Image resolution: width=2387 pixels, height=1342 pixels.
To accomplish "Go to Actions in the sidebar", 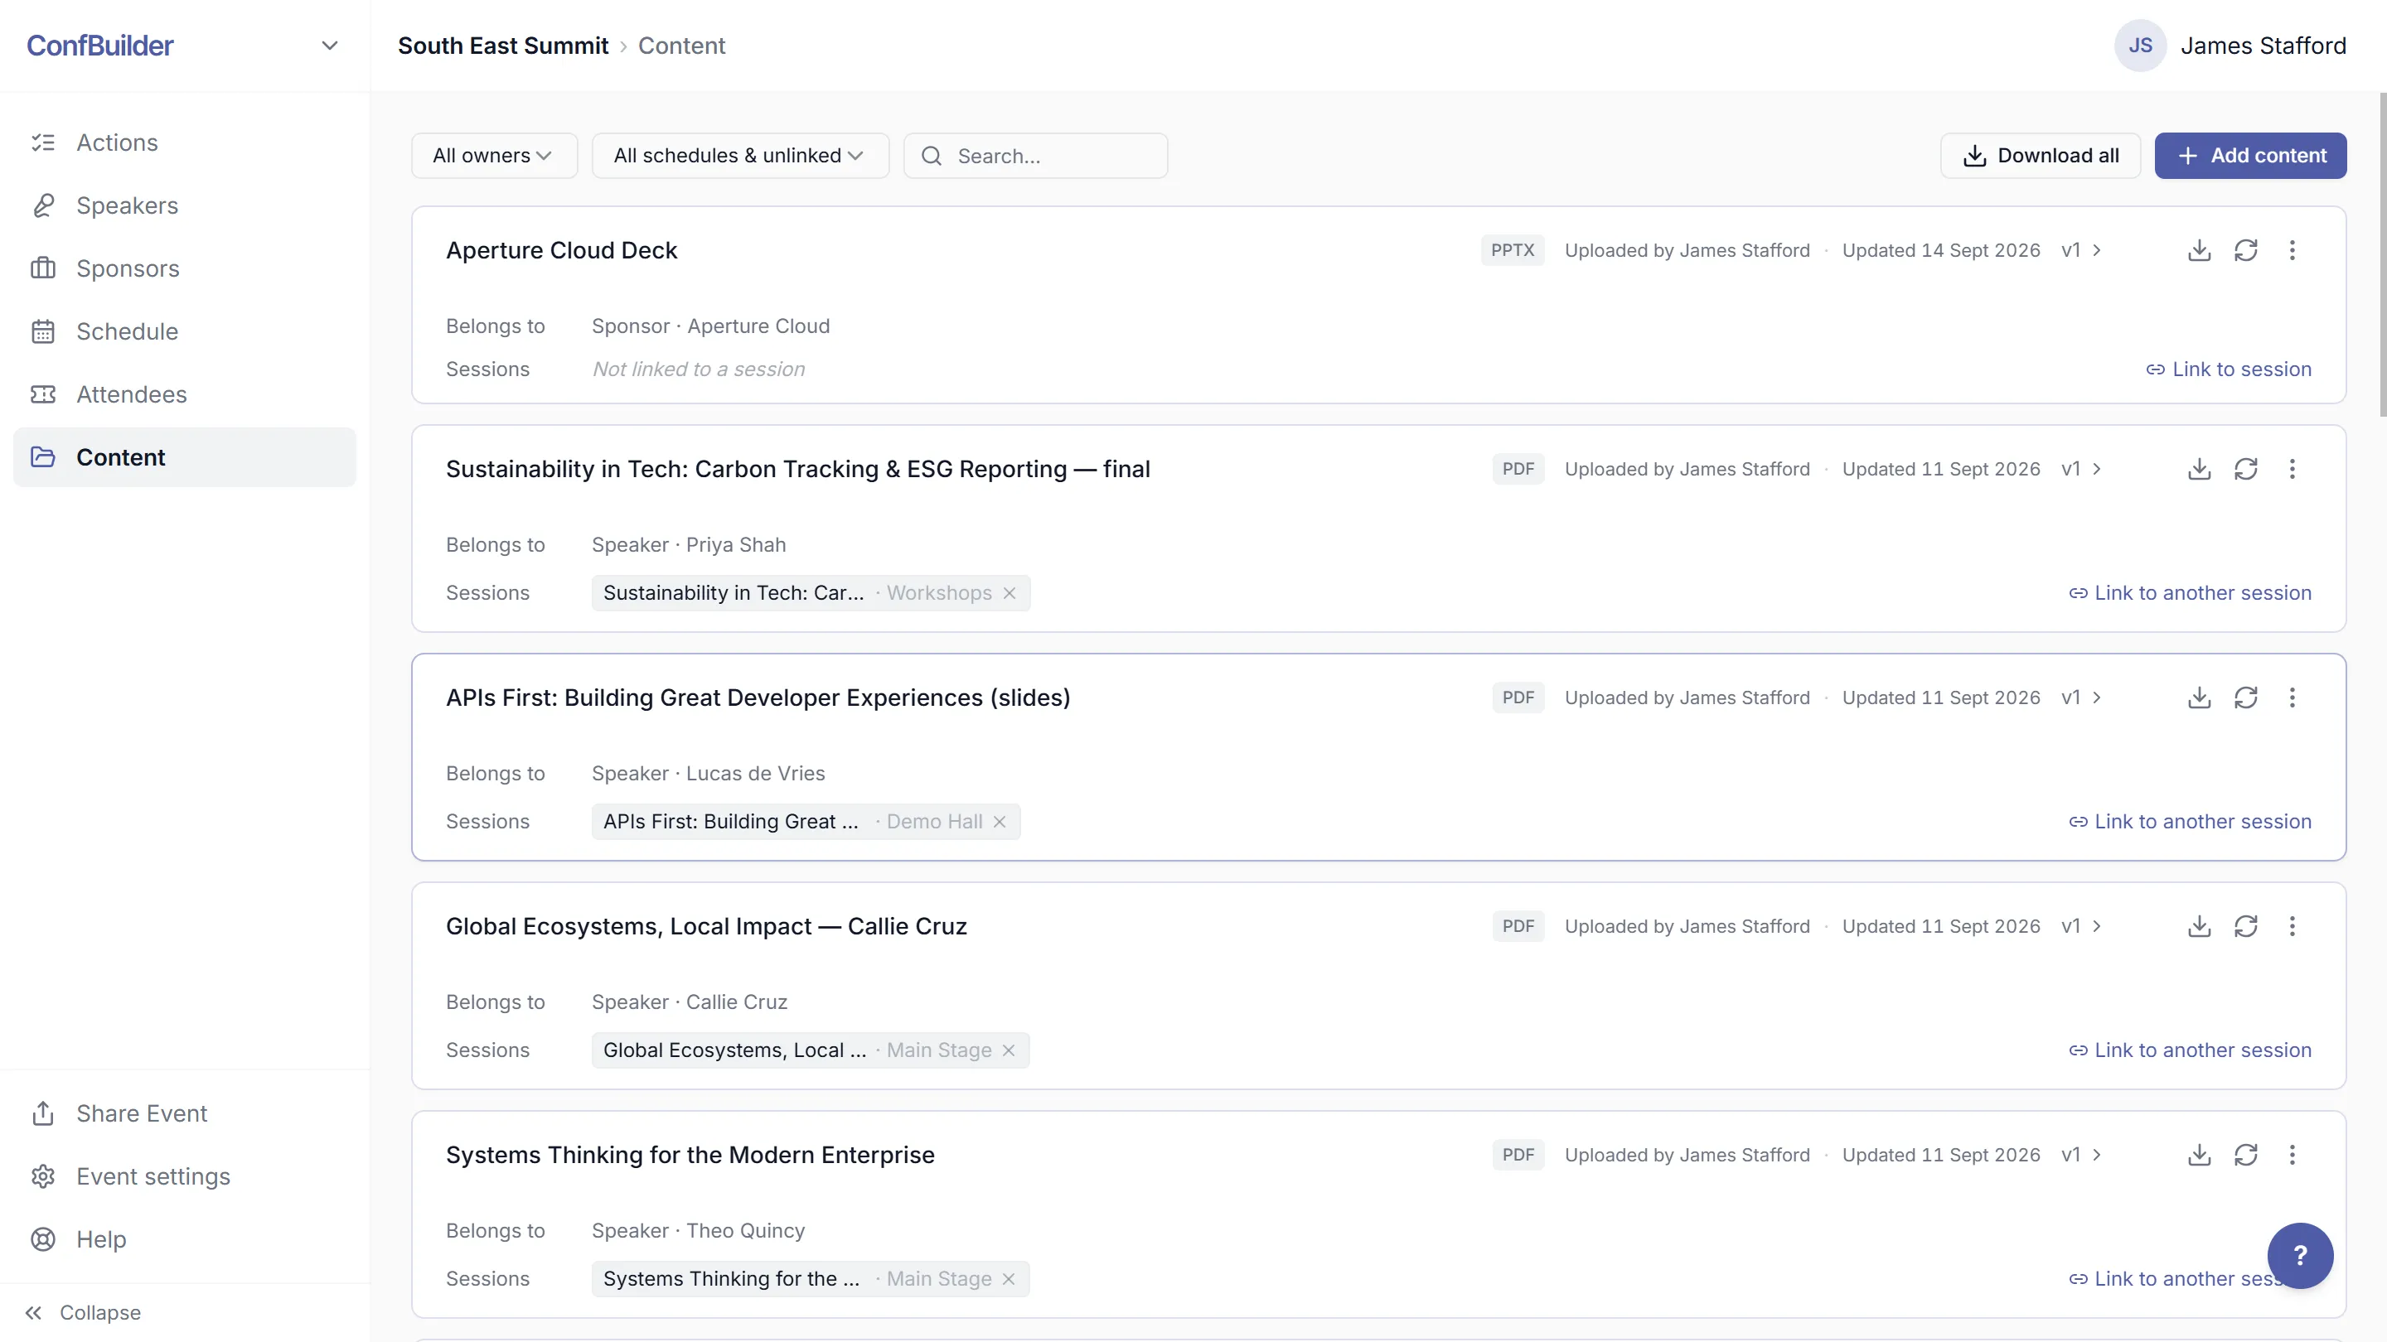I will [x=184, y=142].
